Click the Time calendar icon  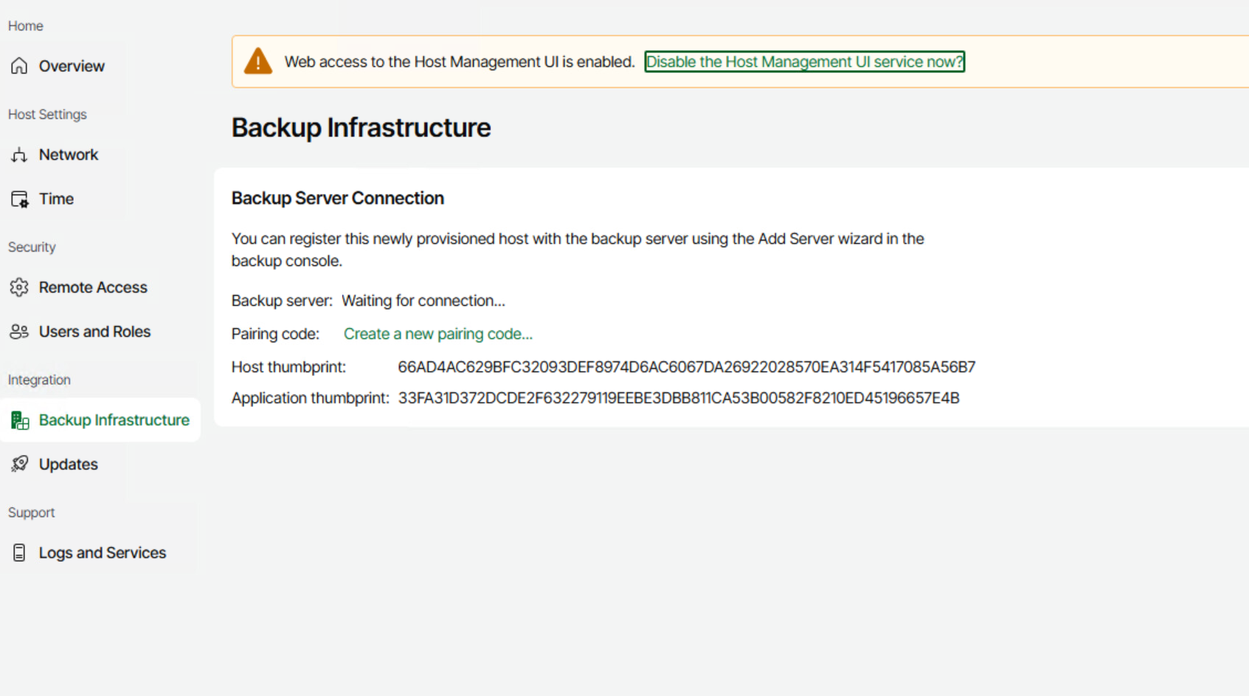[x=19, y=199]
